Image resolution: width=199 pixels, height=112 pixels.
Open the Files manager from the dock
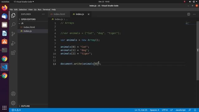tap(4, 25)
